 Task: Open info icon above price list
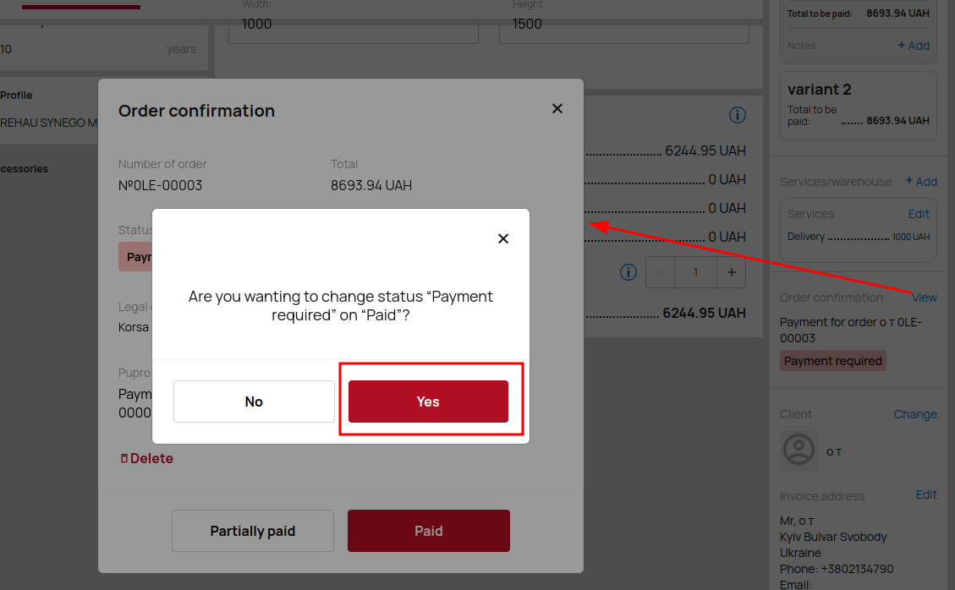pyautogui.click(x=738, y=115)
